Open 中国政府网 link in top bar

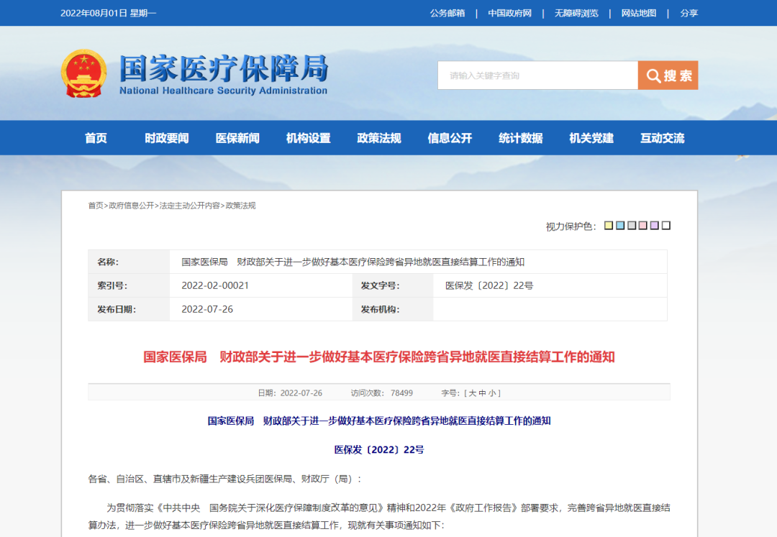click(509, 13)
